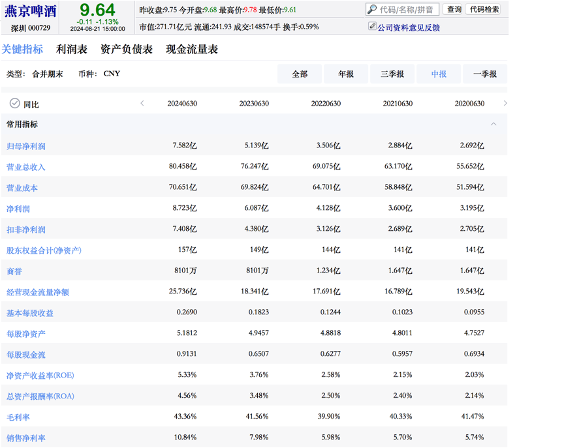
Task: Click the 代码检索 button
Action: tap(484, 10)
